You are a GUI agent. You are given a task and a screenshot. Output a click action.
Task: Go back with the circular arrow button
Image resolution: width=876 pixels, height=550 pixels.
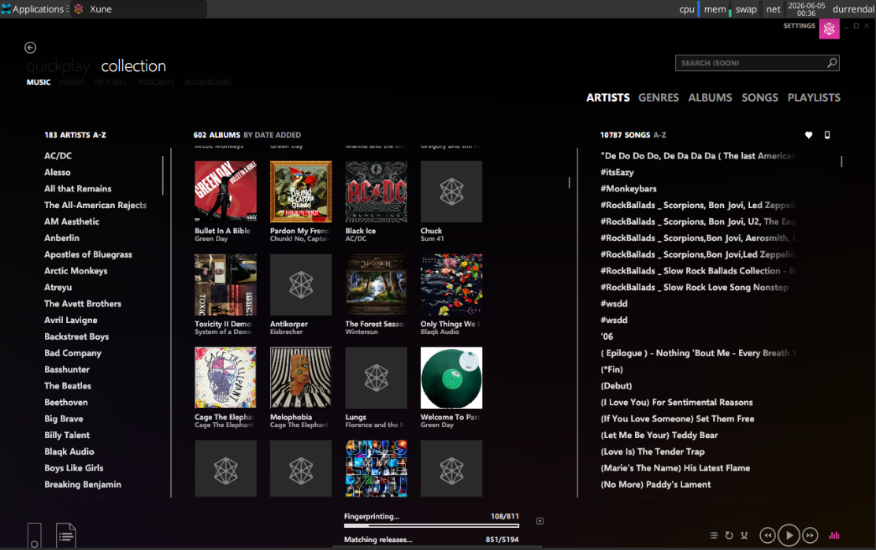[30, 47]
